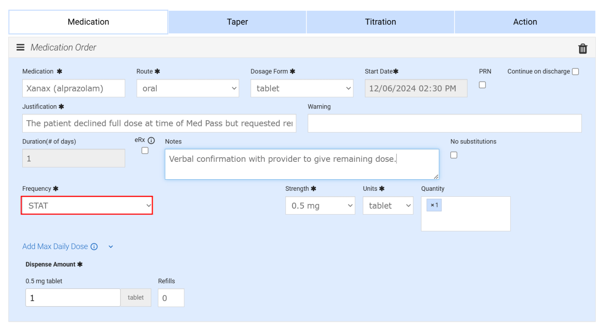This screenshot has width=602, height=328.
Task: Click the Add Max Daily Dose info icon
Action: (x=94, y=247)
